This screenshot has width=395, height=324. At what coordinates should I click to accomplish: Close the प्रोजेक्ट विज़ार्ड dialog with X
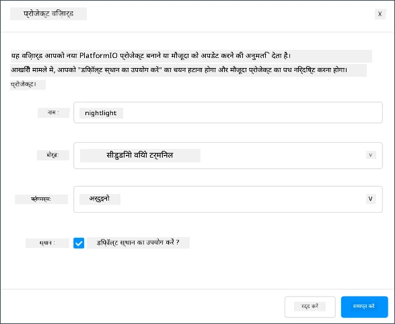pos(380,14)
